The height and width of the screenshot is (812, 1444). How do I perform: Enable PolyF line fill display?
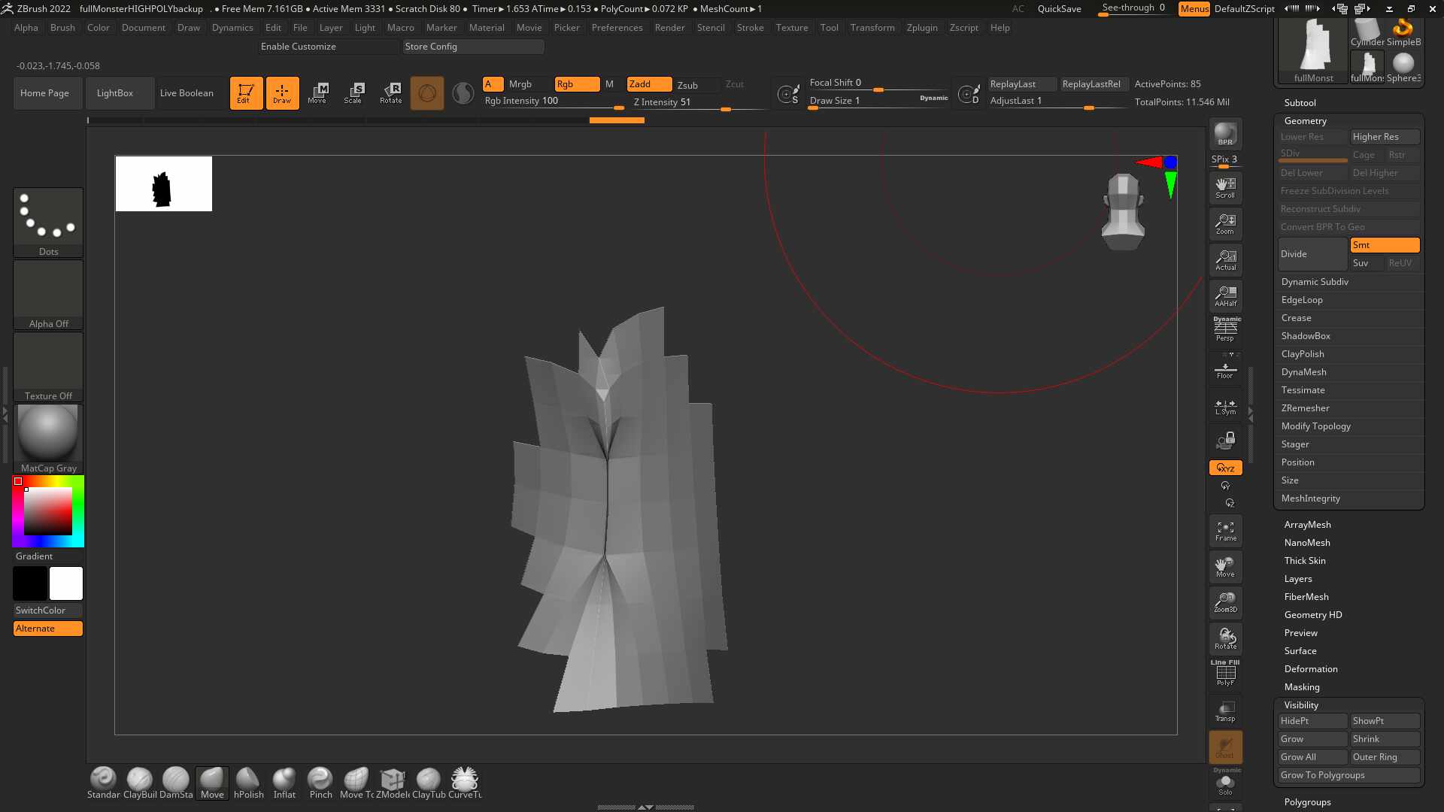click(1225, 673)
